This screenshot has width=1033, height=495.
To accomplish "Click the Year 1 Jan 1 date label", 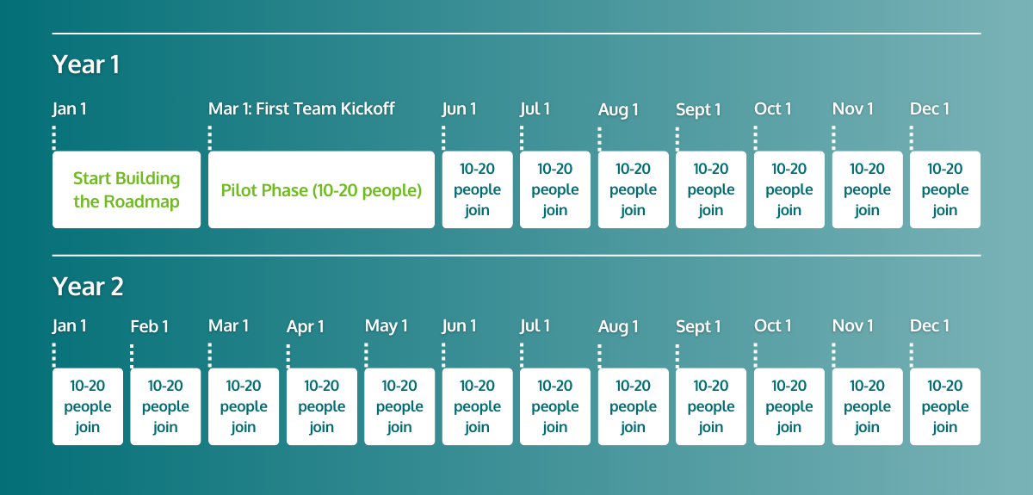I will click(70, 109).
